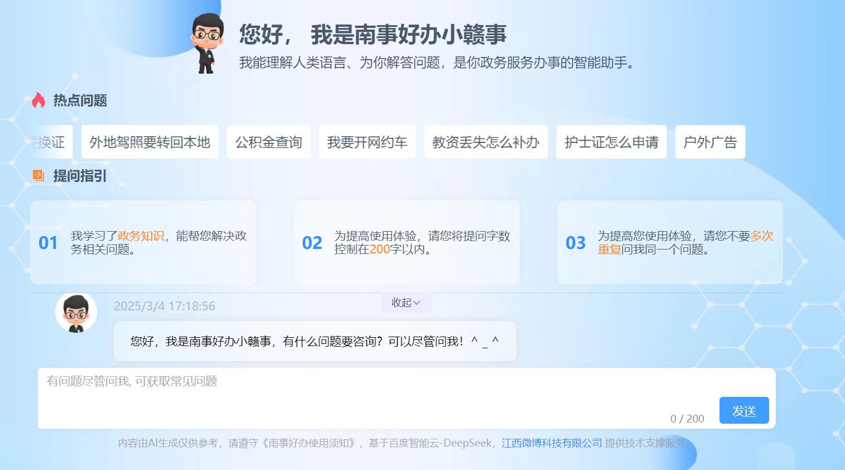The width and height of the screenshot is (845, 470).
Task: Select the 户外广告 hot question chip
Action: [710, 142]
